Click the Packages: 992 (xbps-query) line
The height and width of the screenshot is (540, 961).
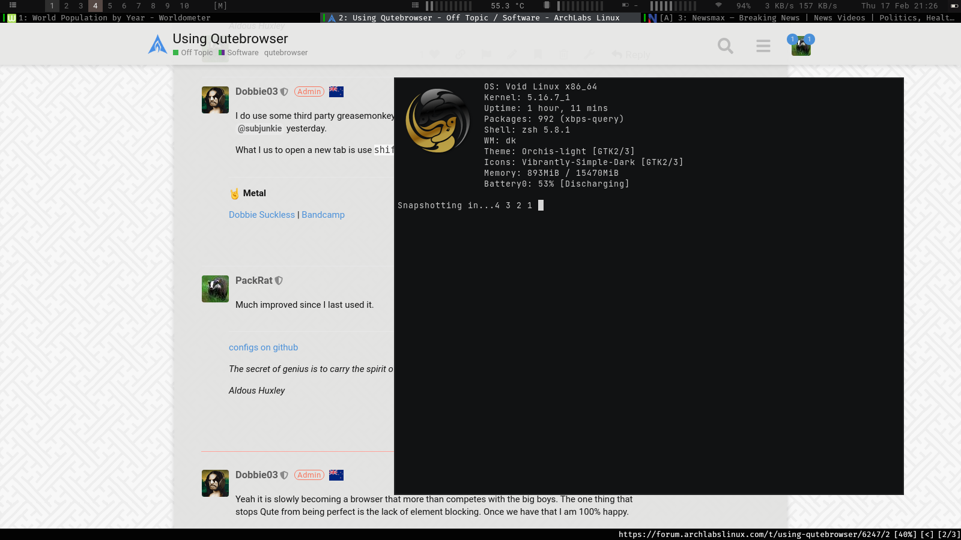coord(554,119)
